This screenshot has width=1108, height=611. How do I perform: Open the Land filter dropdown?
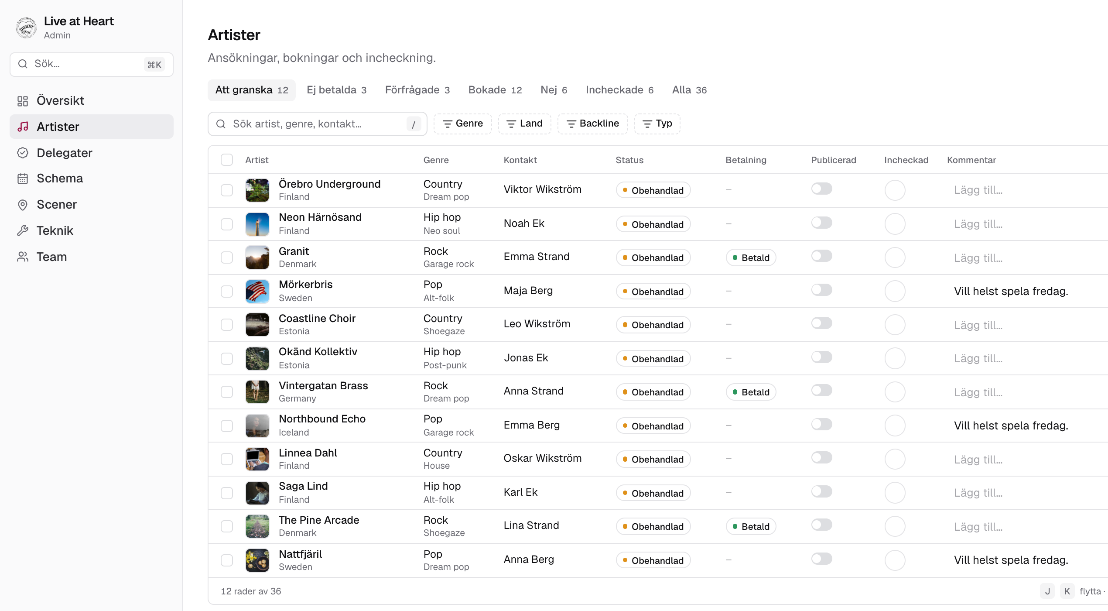525,124
